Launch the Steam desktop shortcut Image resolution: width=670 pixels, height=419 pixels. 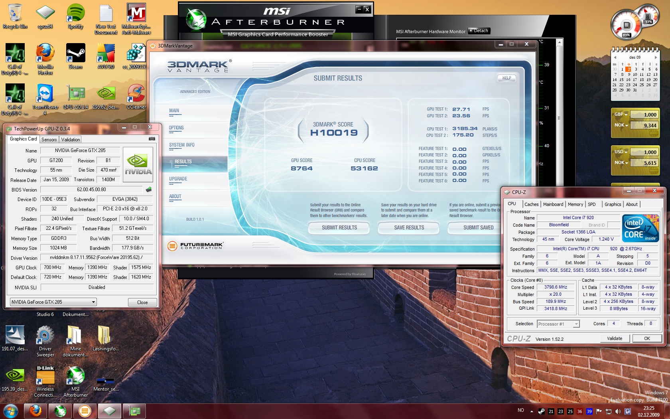[x=75, y=56]
